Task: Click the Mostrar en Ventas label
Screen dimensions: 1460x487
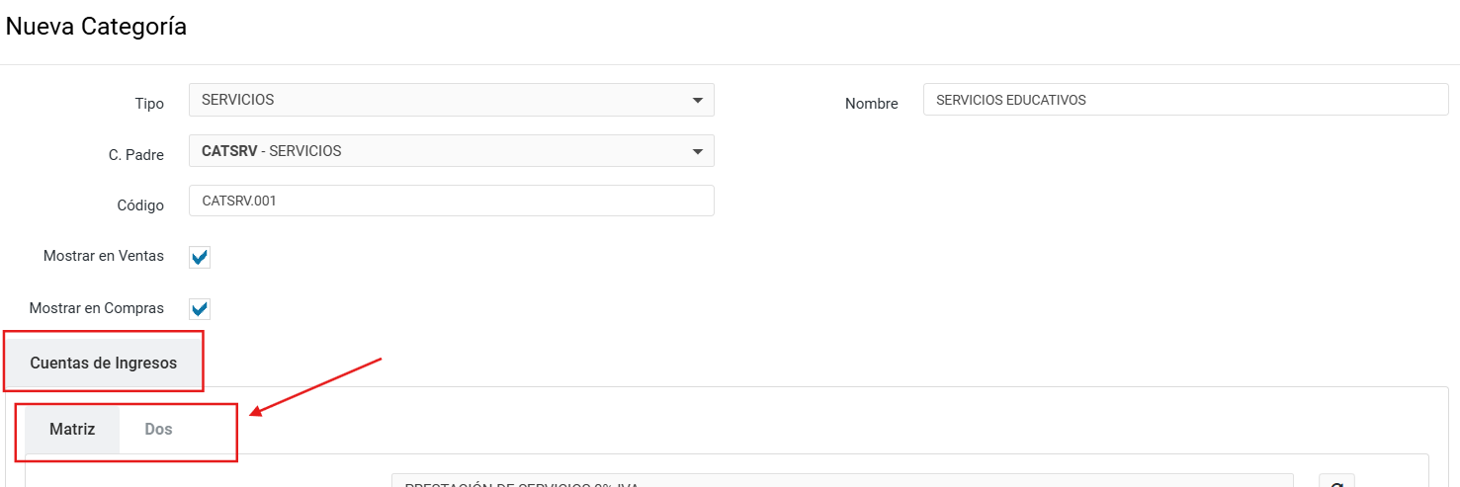Action: (104, 256)
